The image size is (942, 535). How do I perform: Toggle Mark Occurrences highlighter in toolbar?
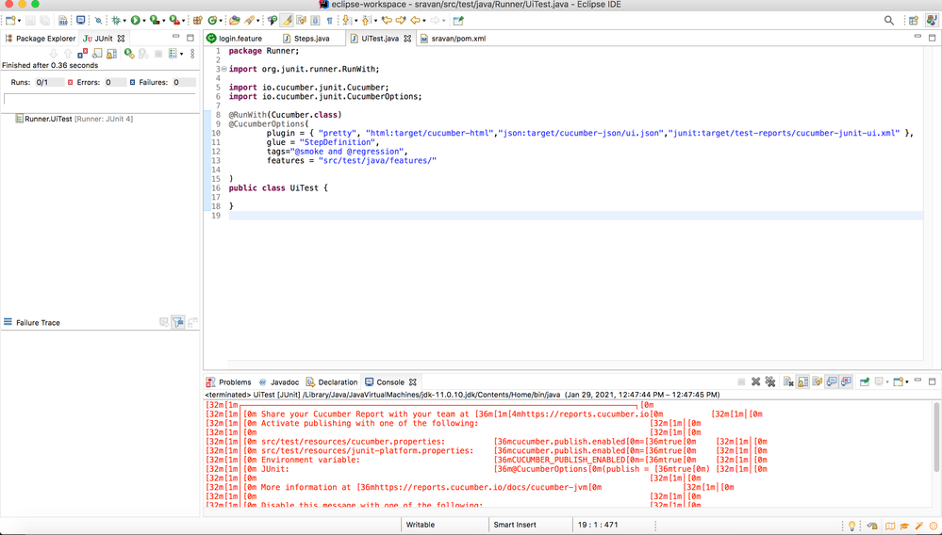tap(287, 20)
